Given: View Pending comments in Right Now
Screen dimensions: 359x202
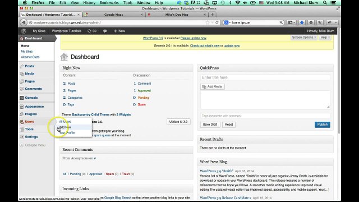Looking at the screenshot, I should [x=143, y=98].
